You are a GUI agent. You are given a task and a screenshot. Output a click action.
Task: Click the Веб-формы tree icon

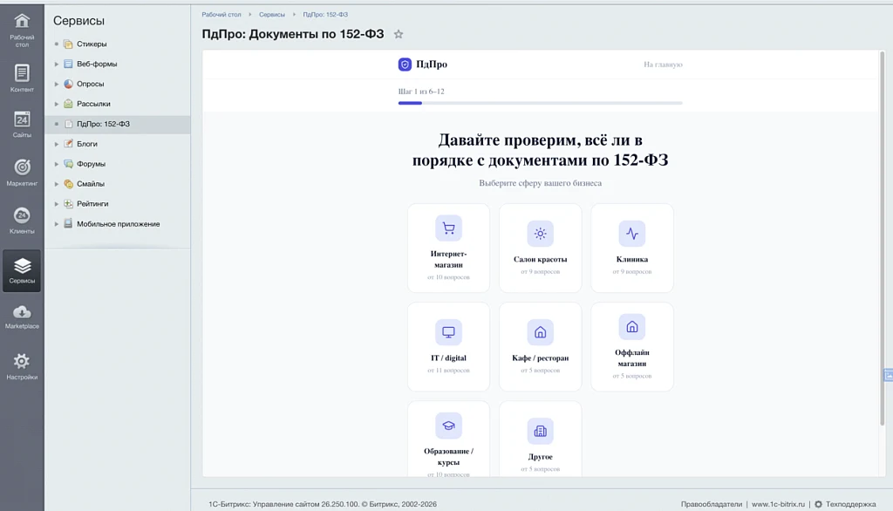[68, 64]
